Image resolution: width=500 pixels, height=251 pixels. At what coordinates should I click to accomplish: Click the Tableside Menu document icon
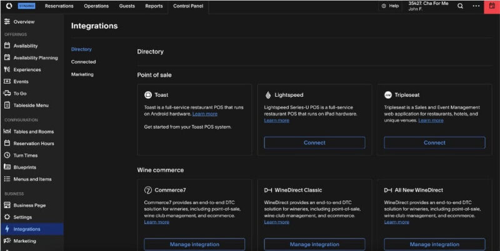(7, 105)
